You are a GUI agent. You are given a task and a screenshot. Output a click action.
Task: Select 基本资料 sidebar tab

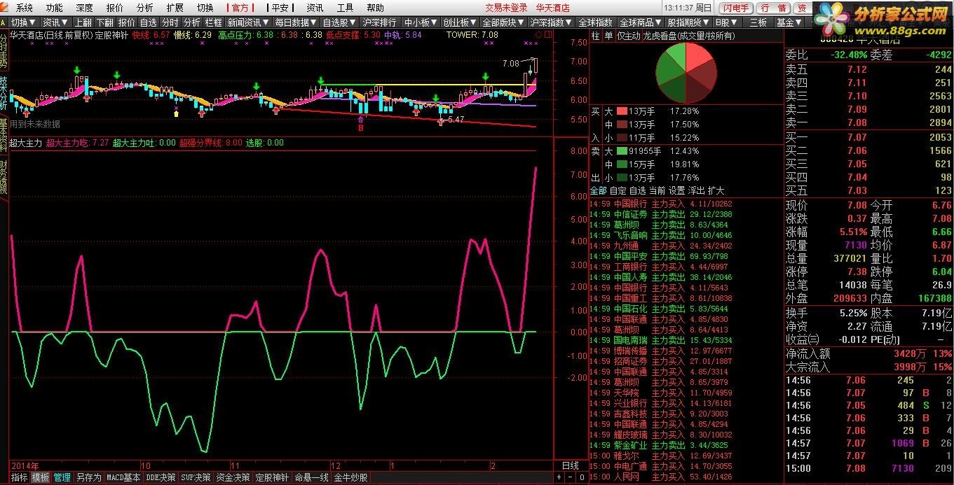tap(4, 135)
